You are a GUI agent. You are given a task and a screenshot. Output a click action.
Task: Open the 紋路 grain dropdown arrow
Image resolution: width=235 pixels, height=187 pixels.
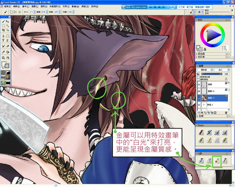point(60,12)
